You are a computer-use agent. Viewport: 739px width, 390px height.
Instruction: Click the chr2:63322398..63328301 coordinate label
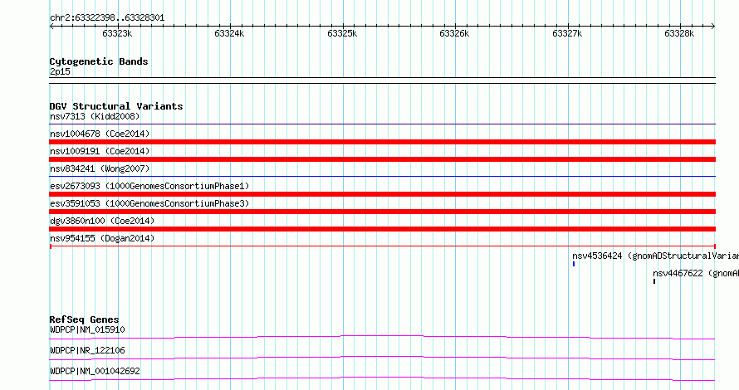pos(107,18)
